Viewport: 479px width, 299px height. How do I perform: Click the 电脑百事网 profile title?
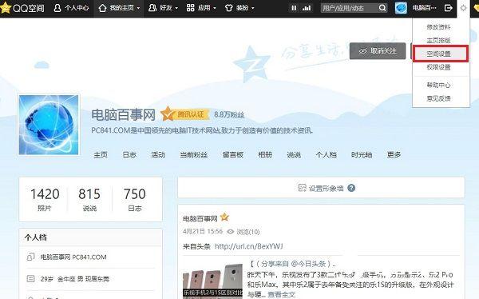[123, 115]
